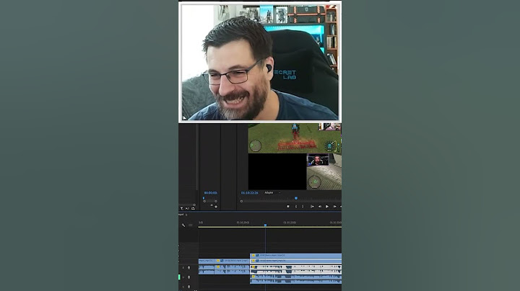Open timeline display settings wrench icon
This screenshot has height=291, width=520.
tap(183, 225)
